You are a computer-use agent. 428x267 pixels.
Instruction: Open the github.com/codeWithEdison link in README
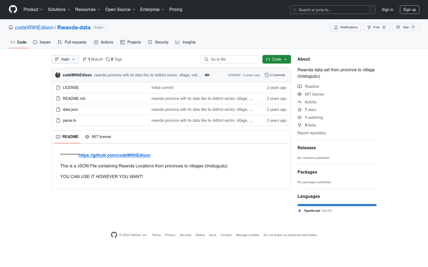point(114,155)
